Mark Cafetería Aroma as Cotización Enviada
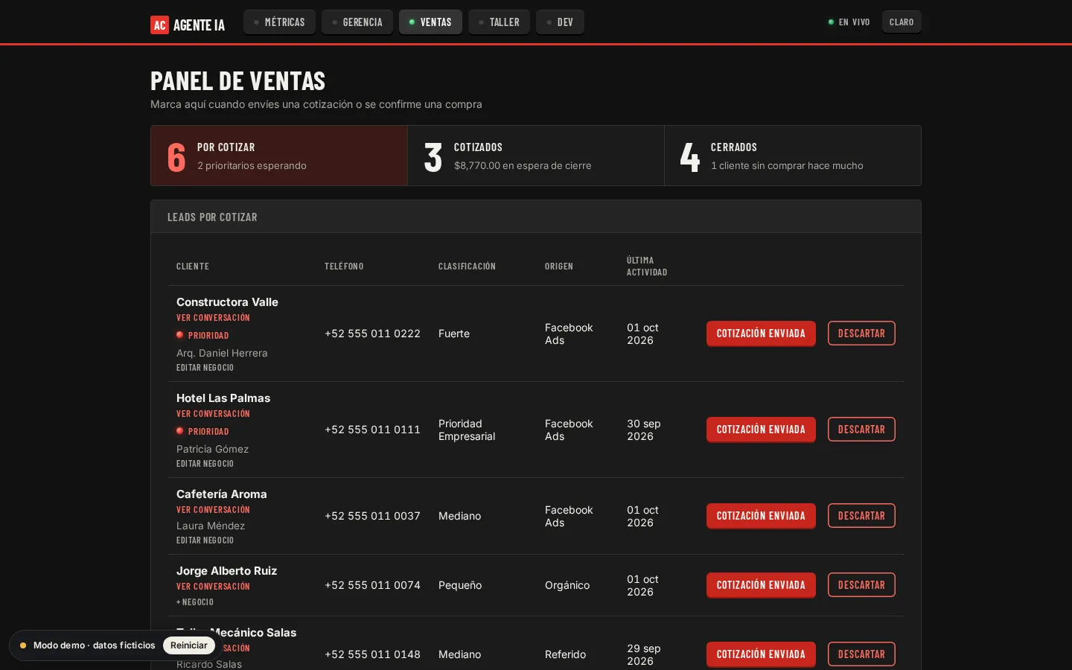 click(x=761, y=516)
